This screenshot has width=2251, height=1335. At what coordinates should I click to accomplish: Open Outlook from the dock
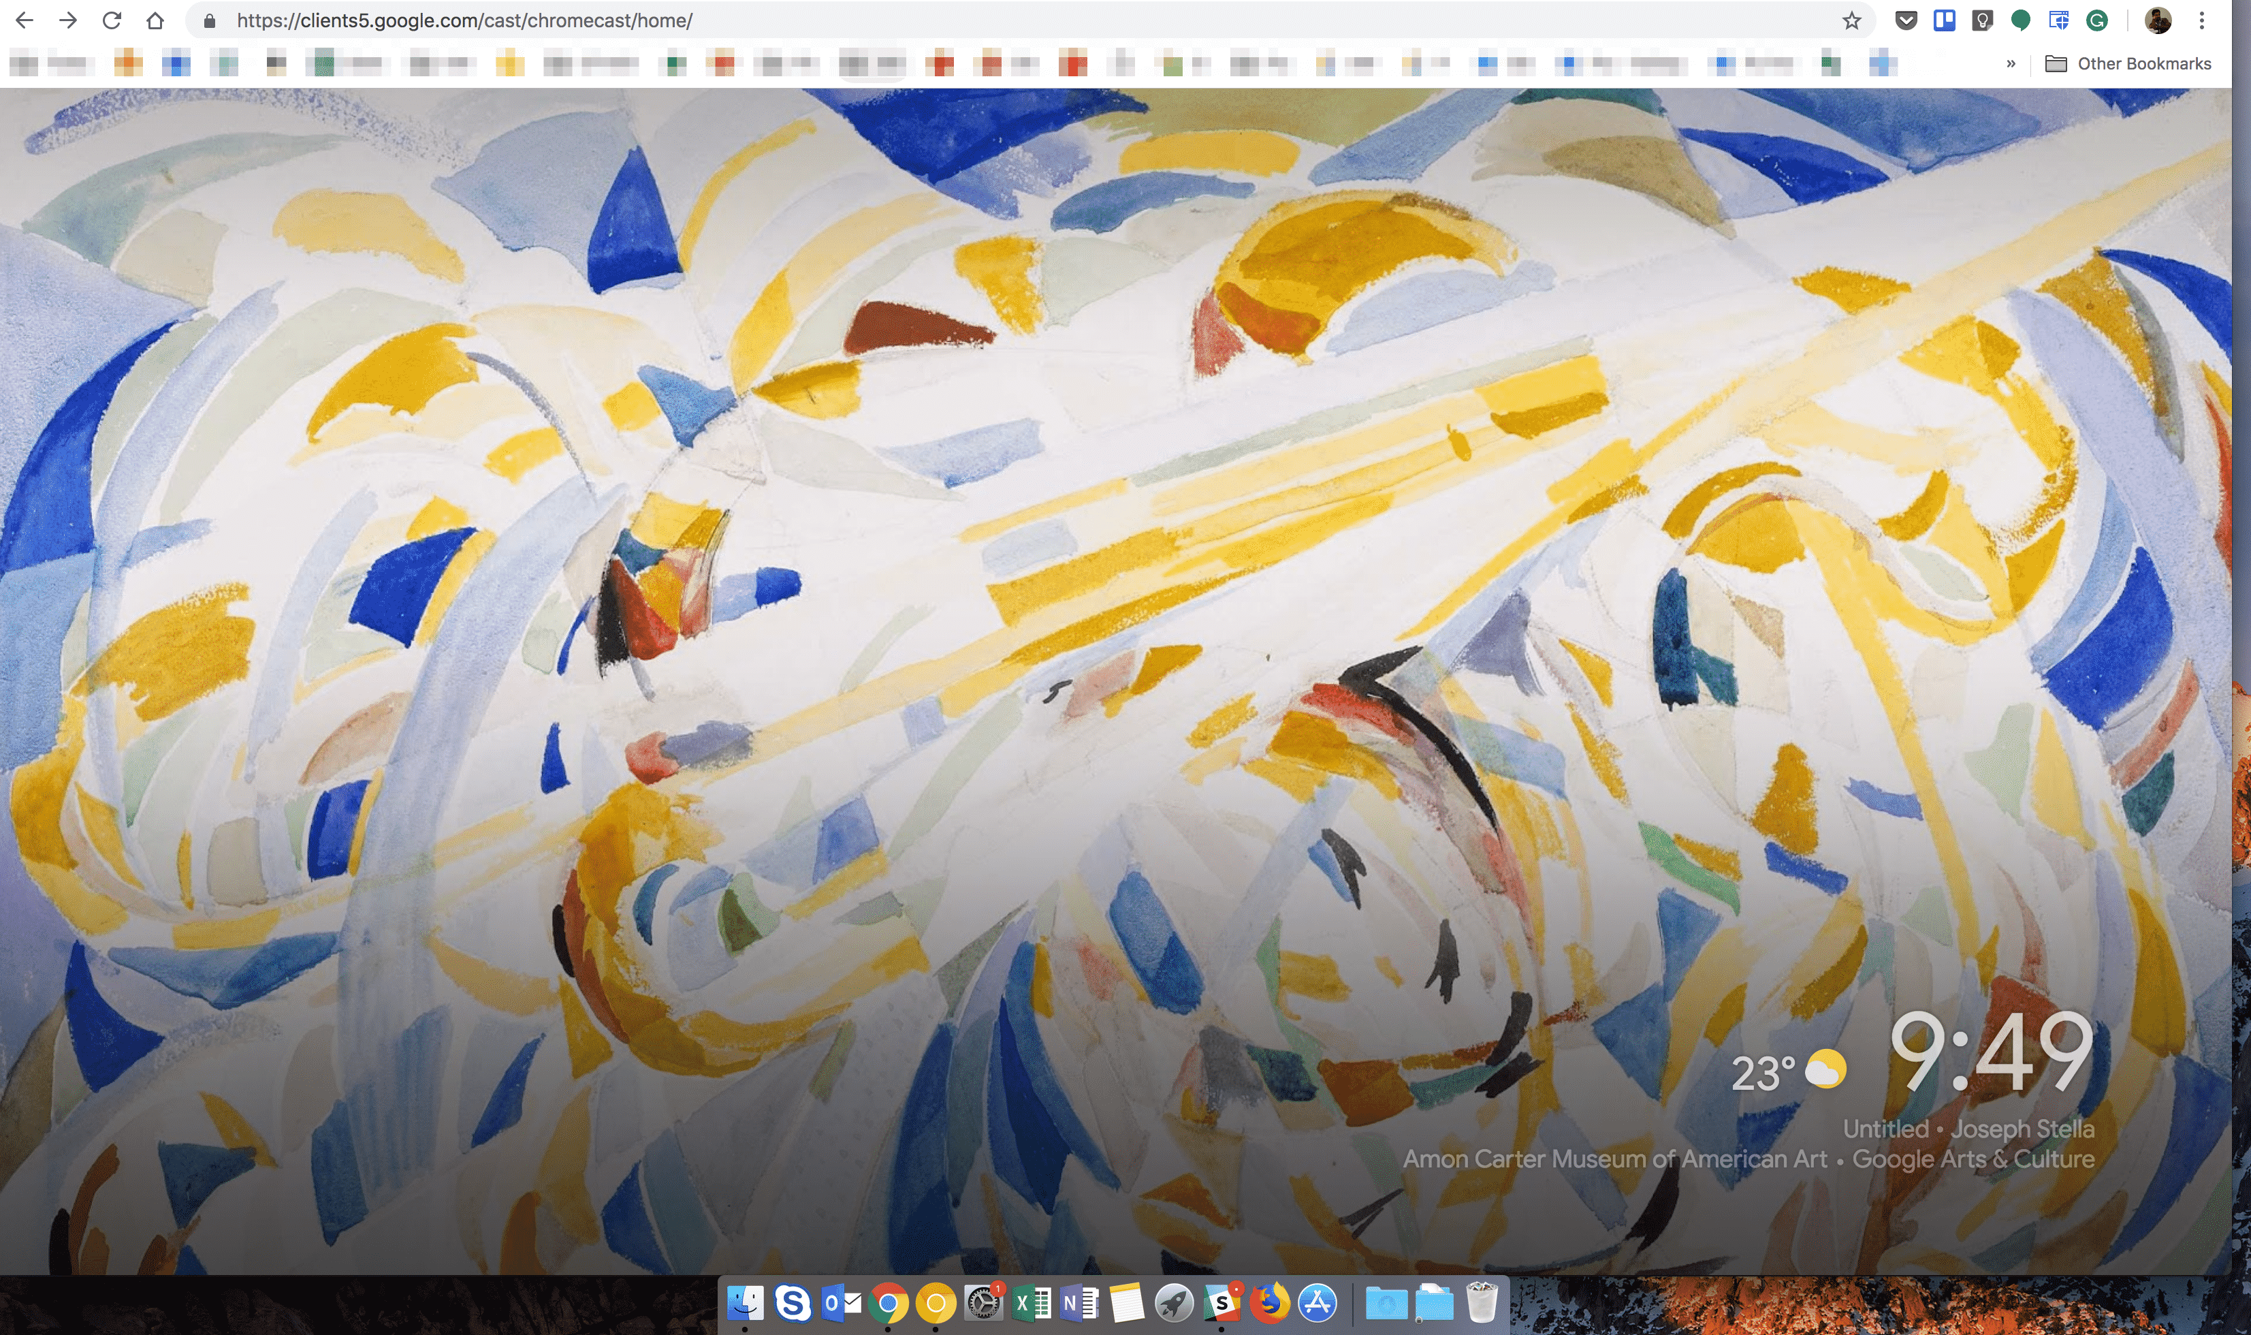[x=840, y=1302]
